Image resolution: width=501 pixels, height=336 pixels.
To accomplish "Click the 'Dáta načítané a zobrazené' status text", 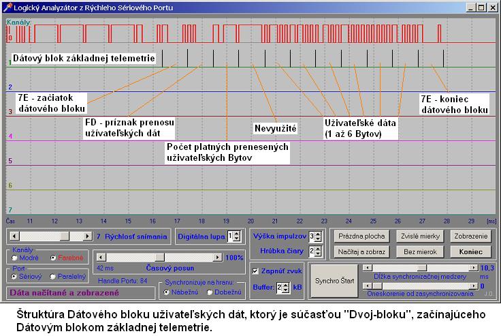I will (64, 293).
